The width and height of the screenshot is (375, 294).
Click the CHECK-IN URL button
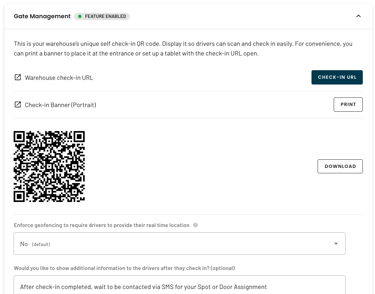coord(337,77)
